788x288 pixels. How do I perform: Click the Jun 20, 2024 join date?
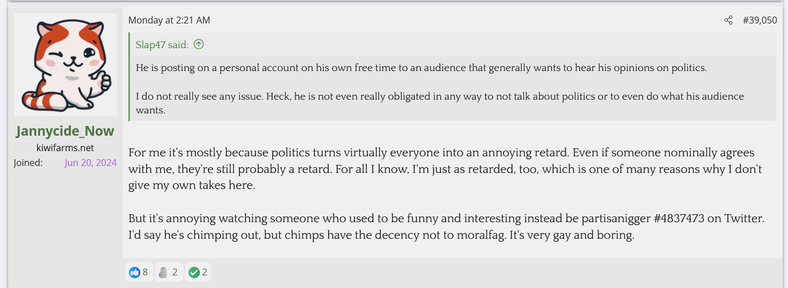(90, 163)
